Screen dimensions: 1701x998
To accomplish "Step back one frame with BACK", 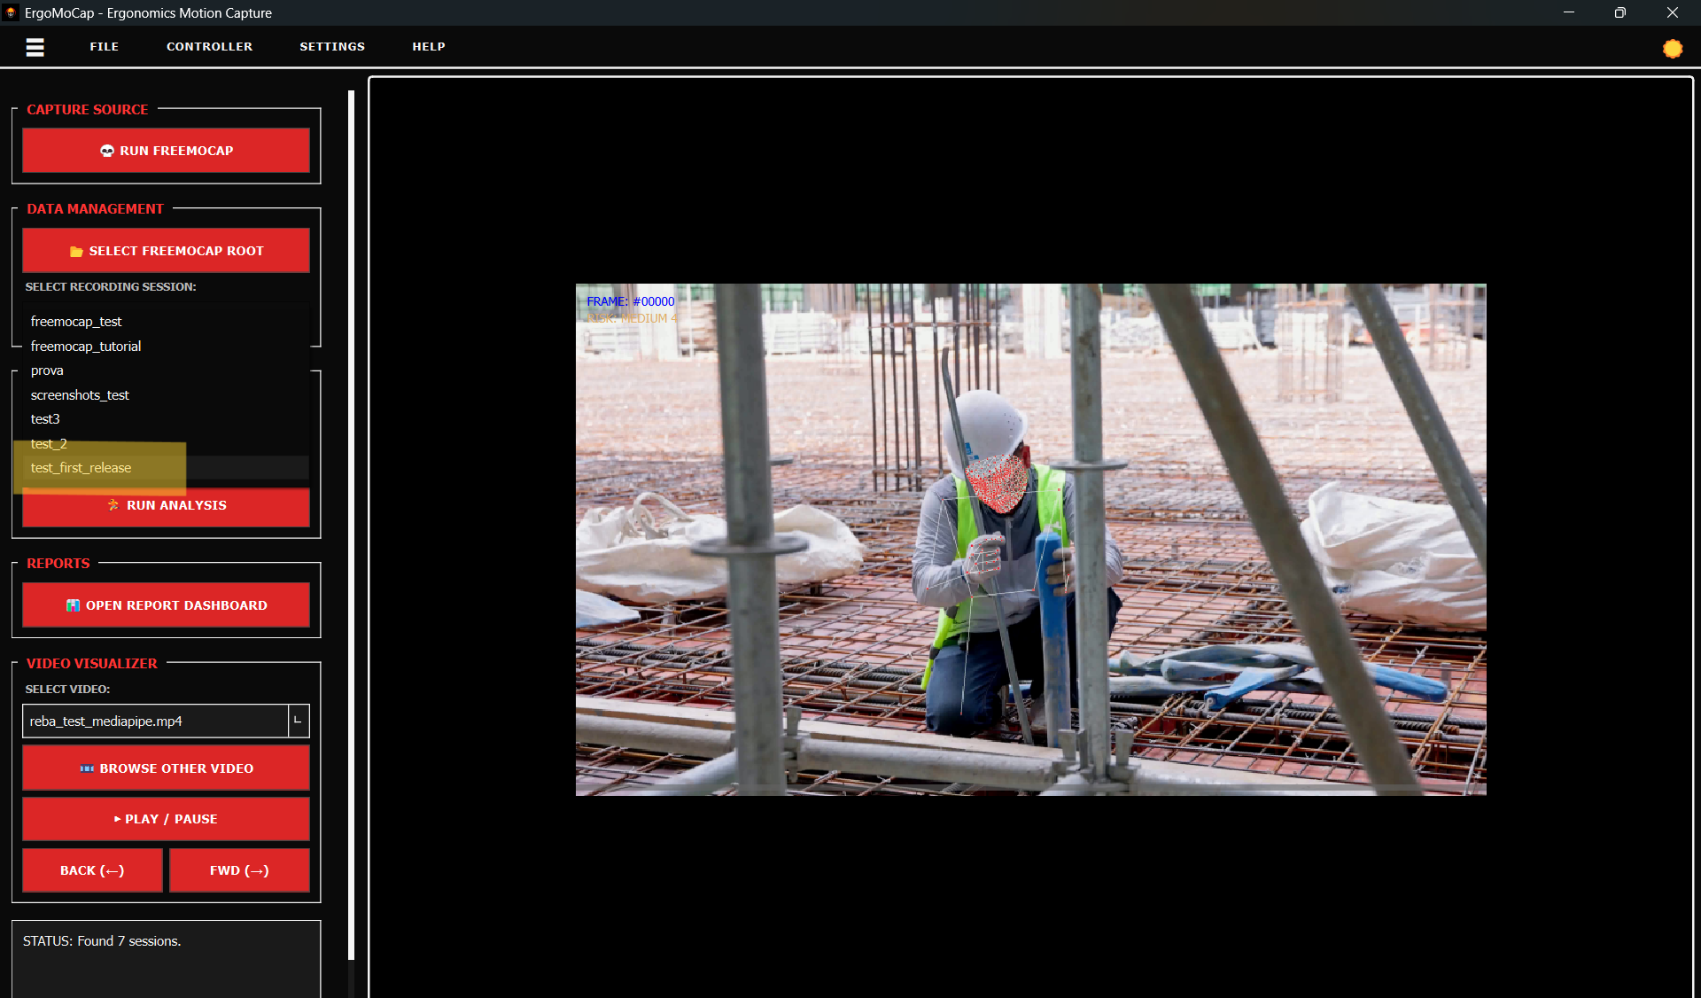I will (92, 870).
